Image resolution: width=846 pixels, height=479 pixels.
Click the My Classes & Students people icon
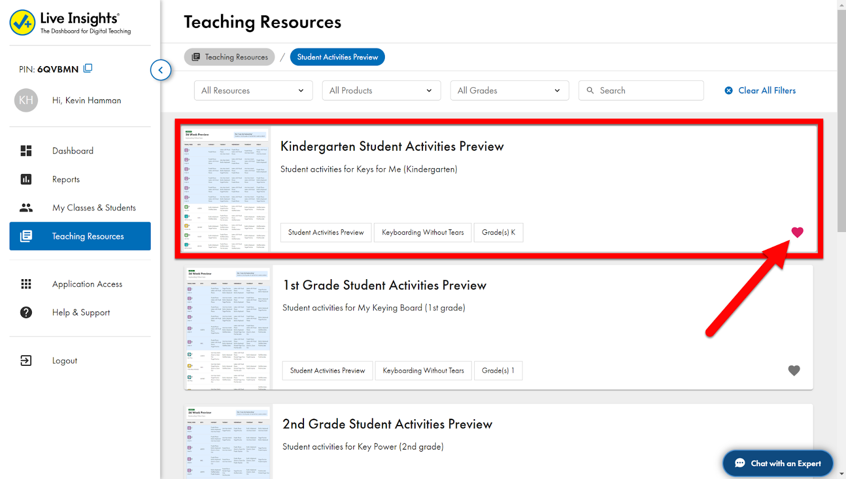(26, 208)
